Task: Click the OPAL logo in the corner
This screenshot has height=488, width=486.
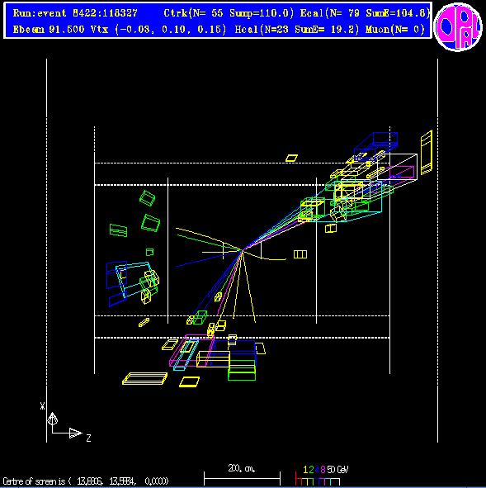Action: click(458, 27)
